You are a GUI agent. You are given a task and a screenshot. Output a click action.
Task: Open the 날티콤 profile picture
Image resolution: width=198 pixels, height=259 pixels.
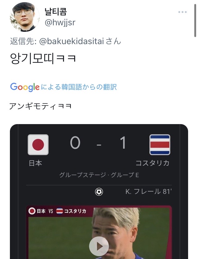tap(24, 17)
